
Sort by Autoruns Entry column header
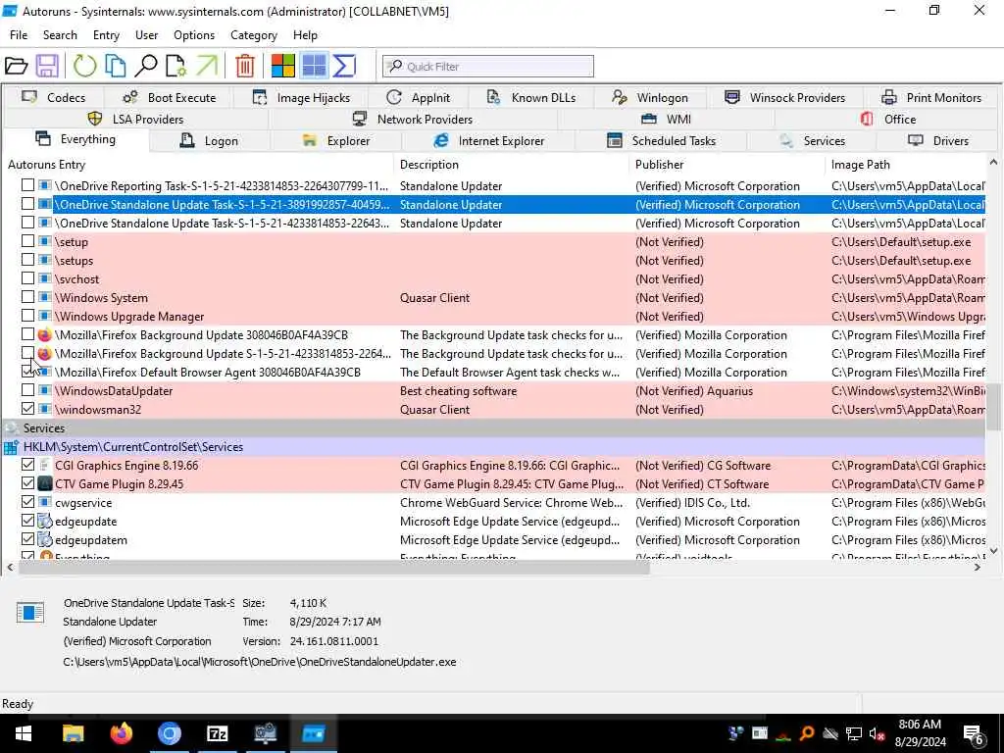[x=198, y=165]
